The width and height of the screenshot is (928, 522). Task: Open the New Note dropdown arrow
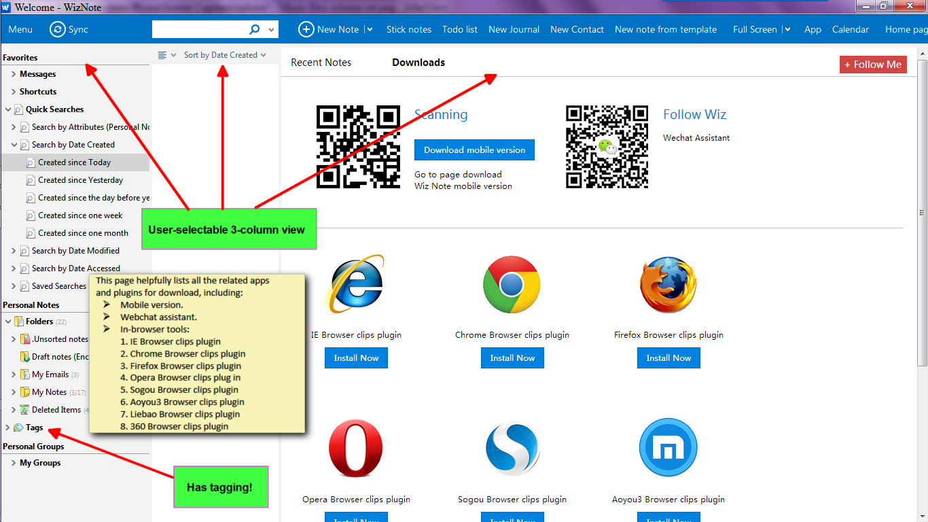[370, 29]
